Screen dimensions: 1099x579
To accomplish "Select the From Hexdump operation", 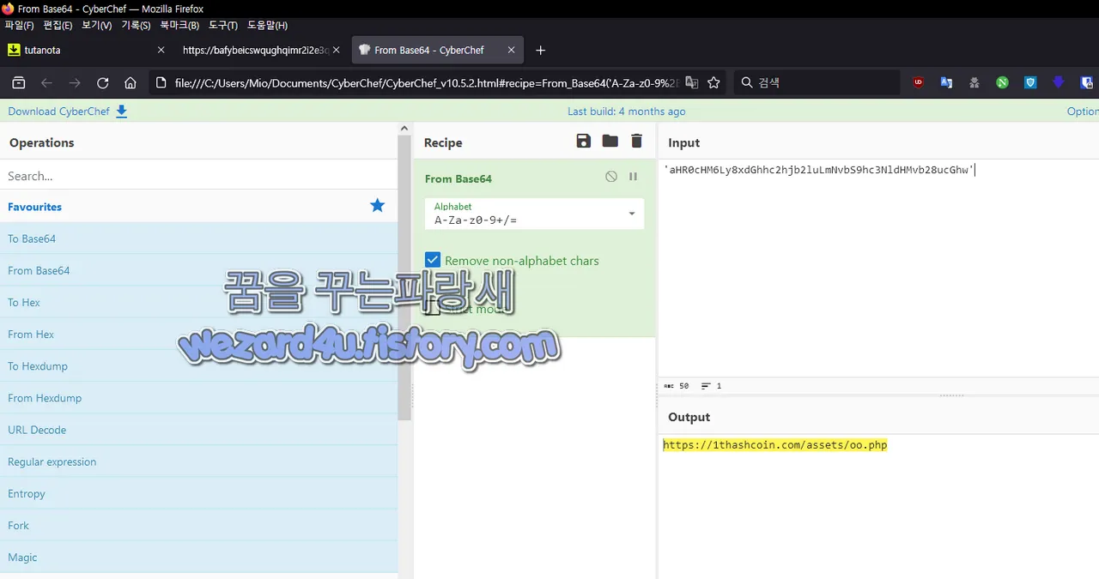I will tap(198, 398).
